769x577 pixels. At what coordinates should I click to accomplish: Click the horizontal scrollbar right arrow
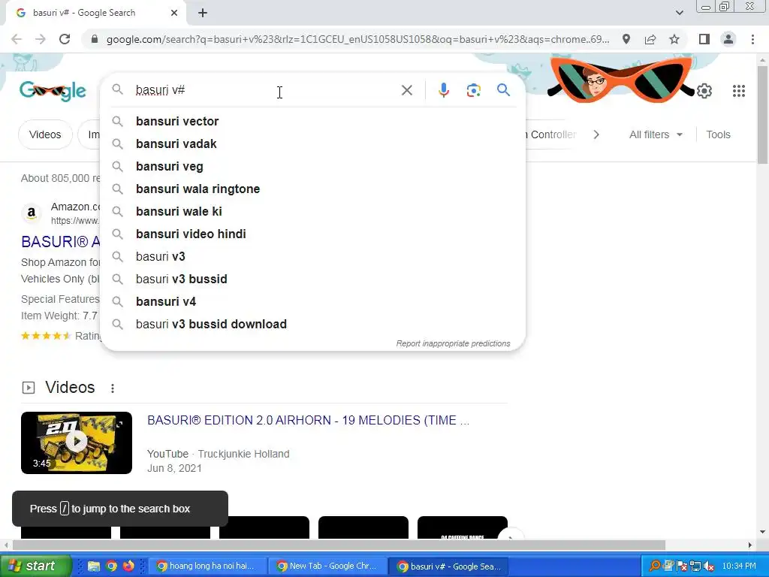[x=750, y=545]
